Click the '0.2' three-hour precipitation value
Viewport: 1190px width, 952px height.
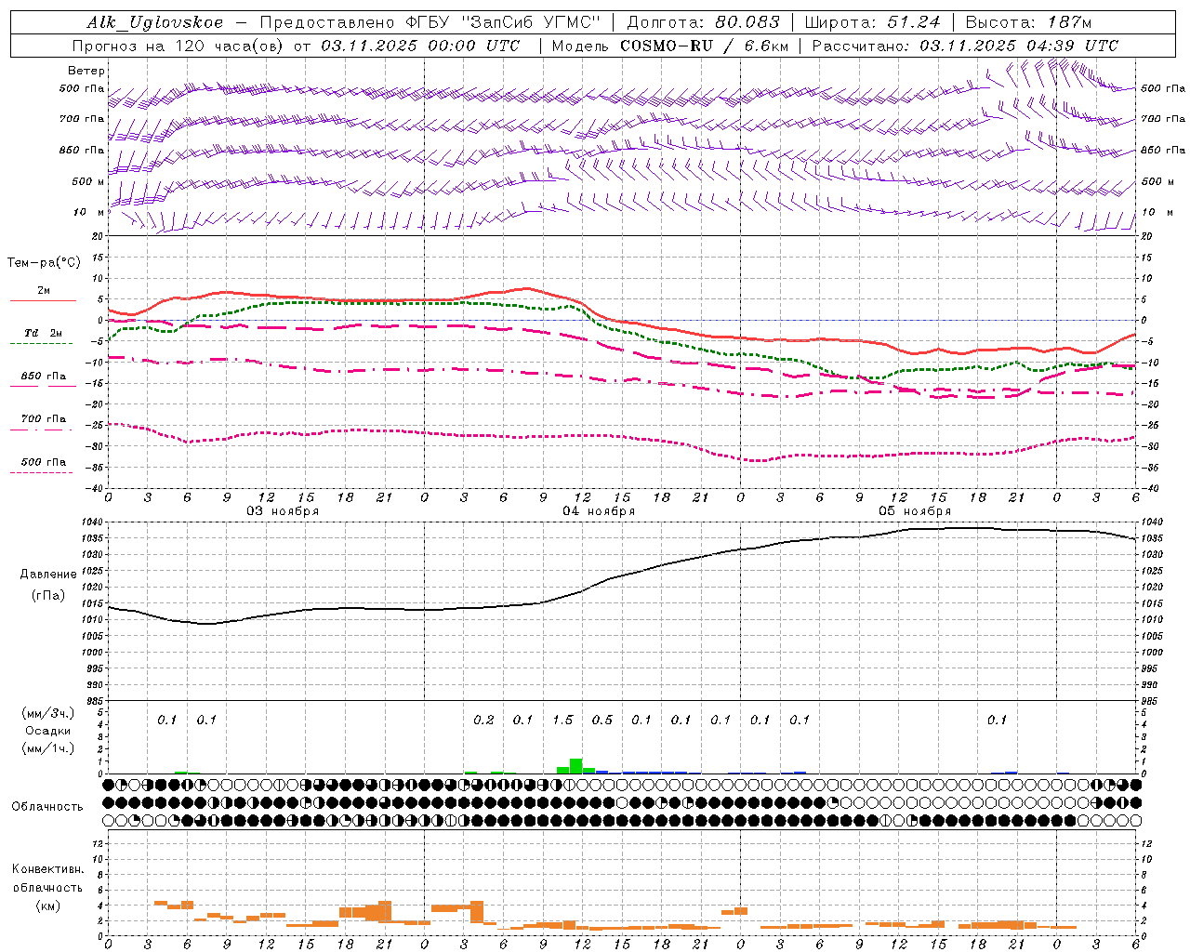click(483, 720)
